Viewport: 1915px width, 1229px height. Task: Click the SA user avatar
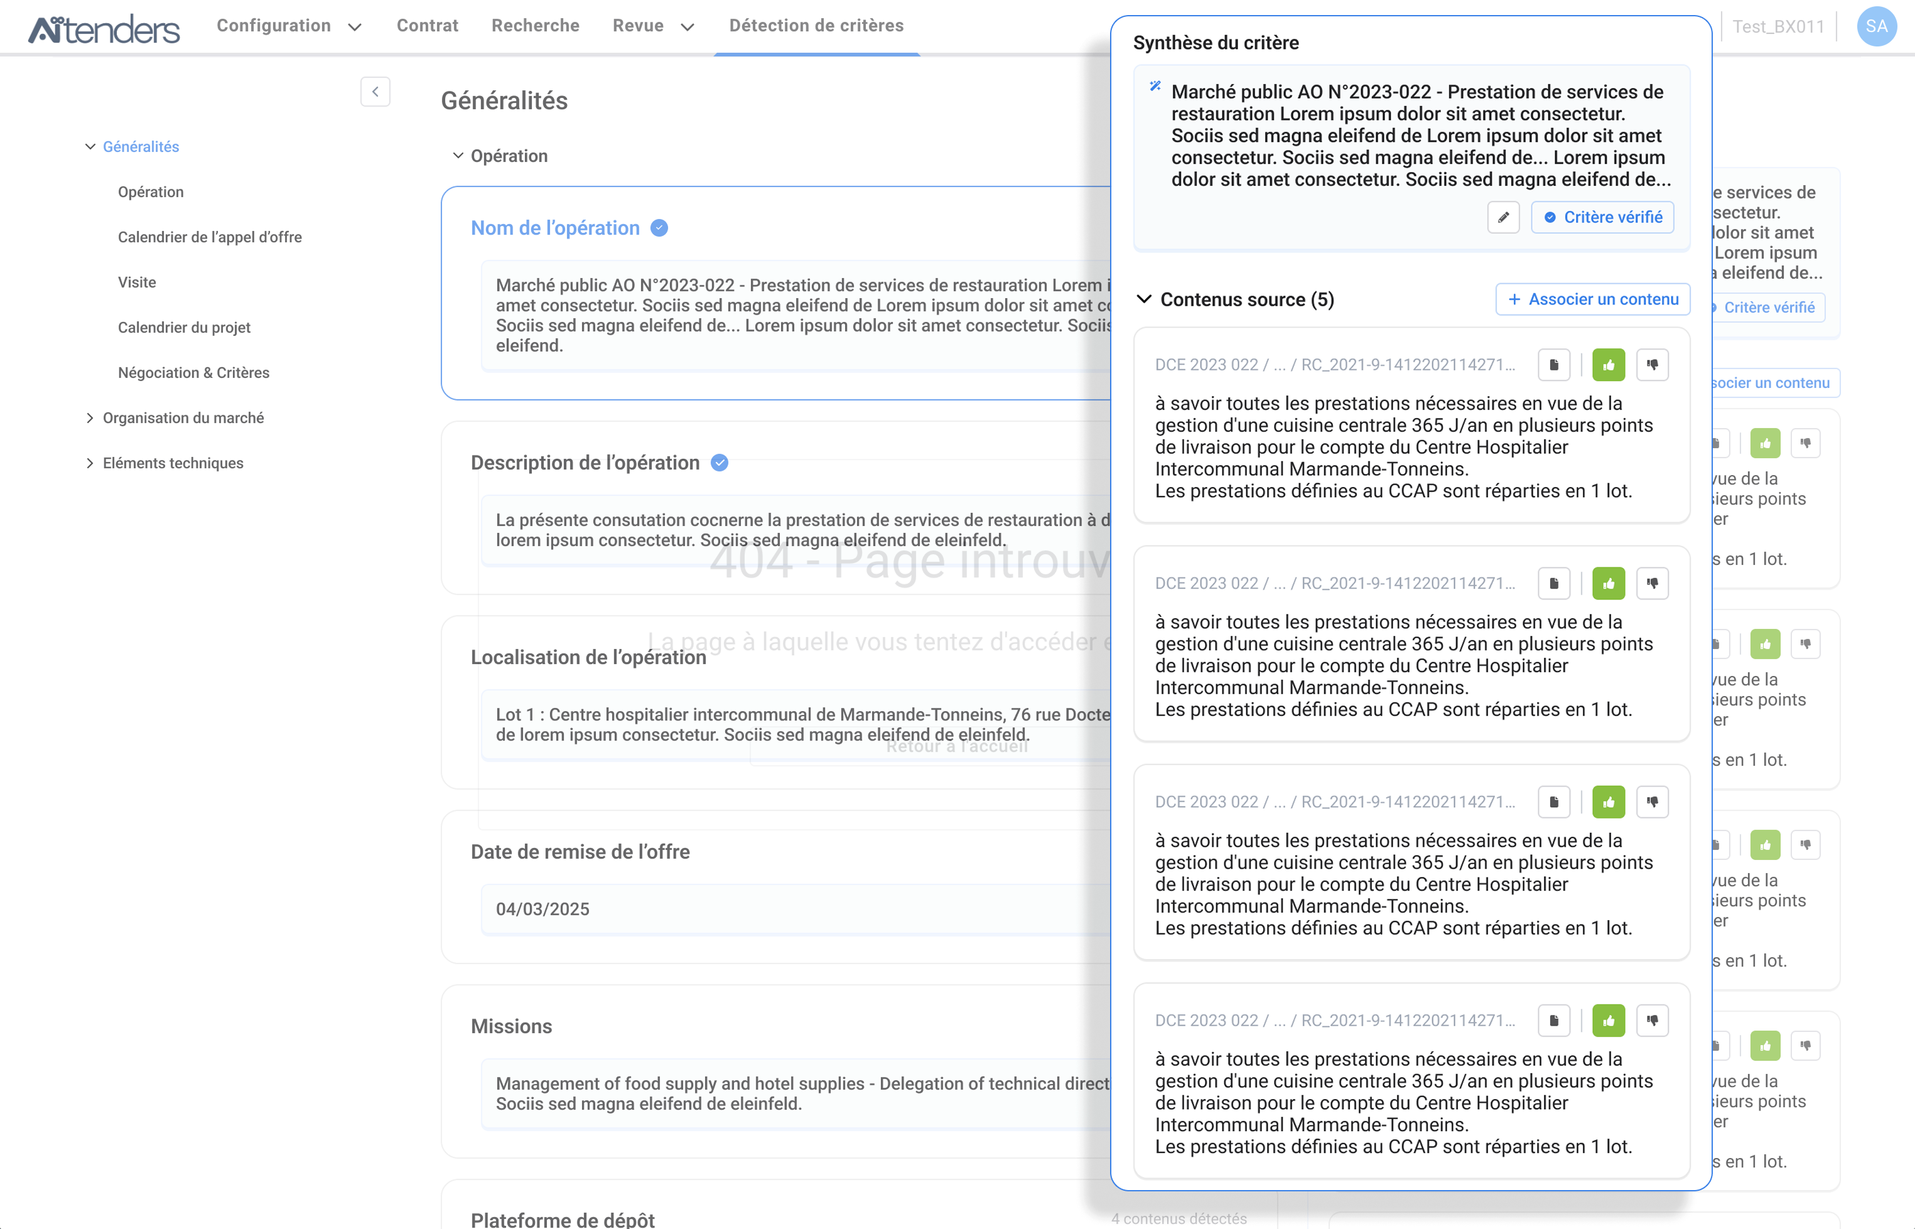point(1876,26)
